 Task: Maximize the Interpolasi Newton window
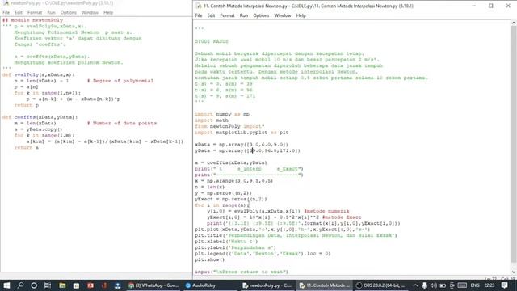click(491, 6)
